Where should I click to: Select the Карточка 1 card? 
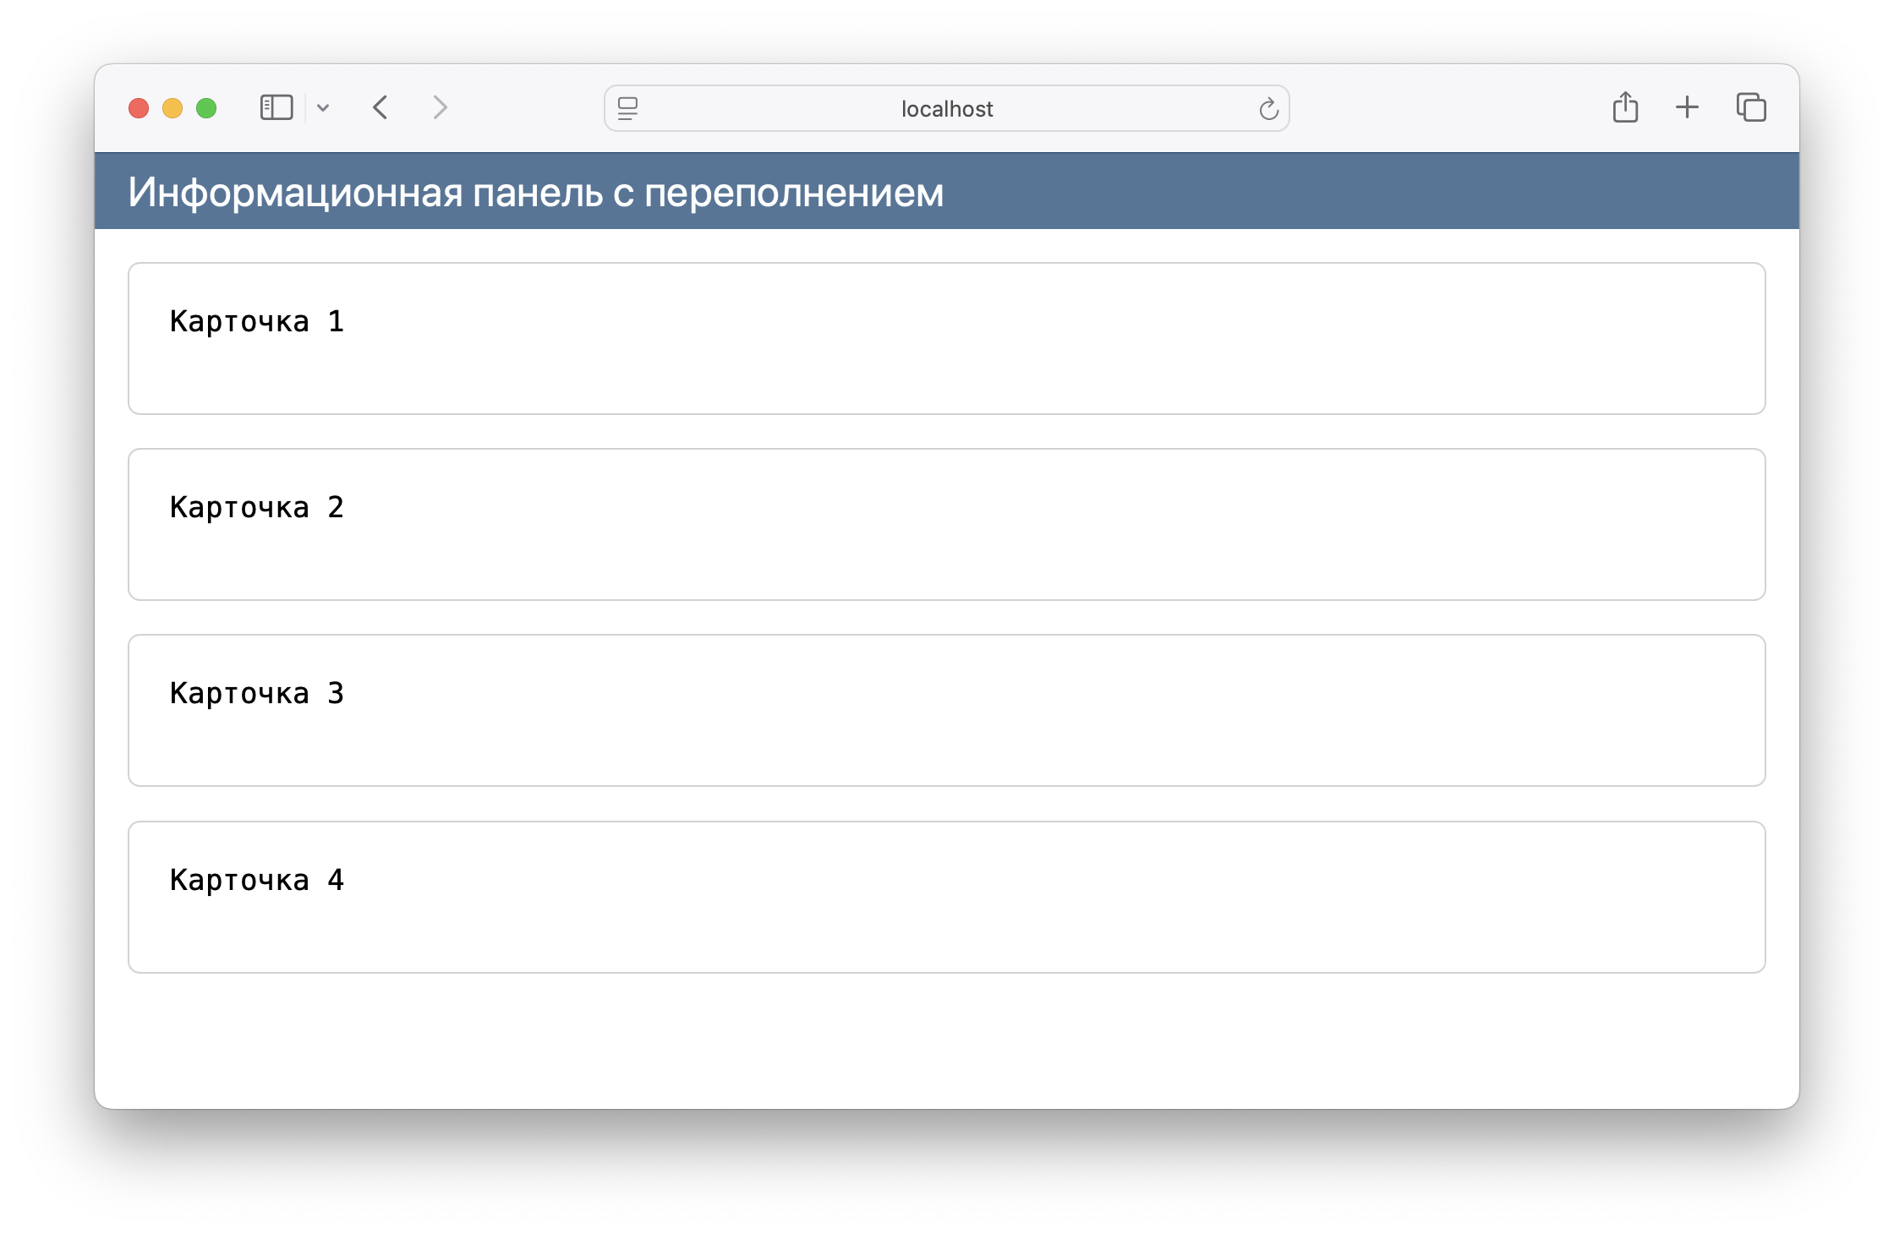click(947, 338)
